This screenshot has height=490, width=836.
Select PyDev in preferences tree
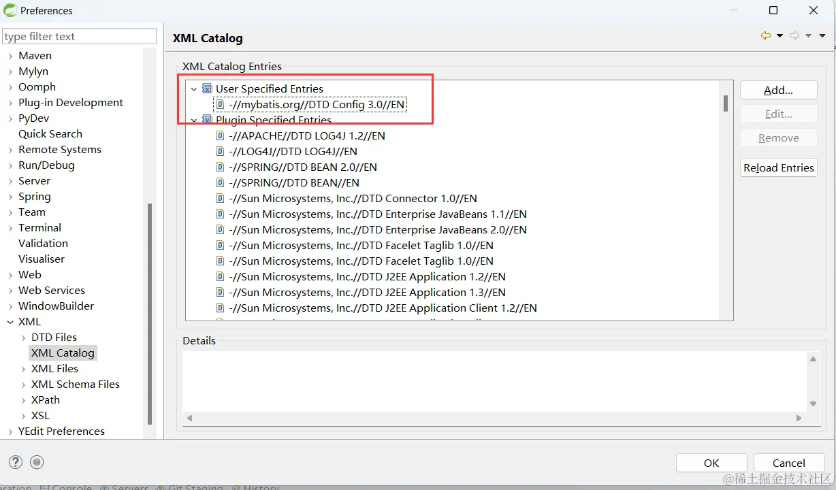pyautogui.click(x=34, y=118)
